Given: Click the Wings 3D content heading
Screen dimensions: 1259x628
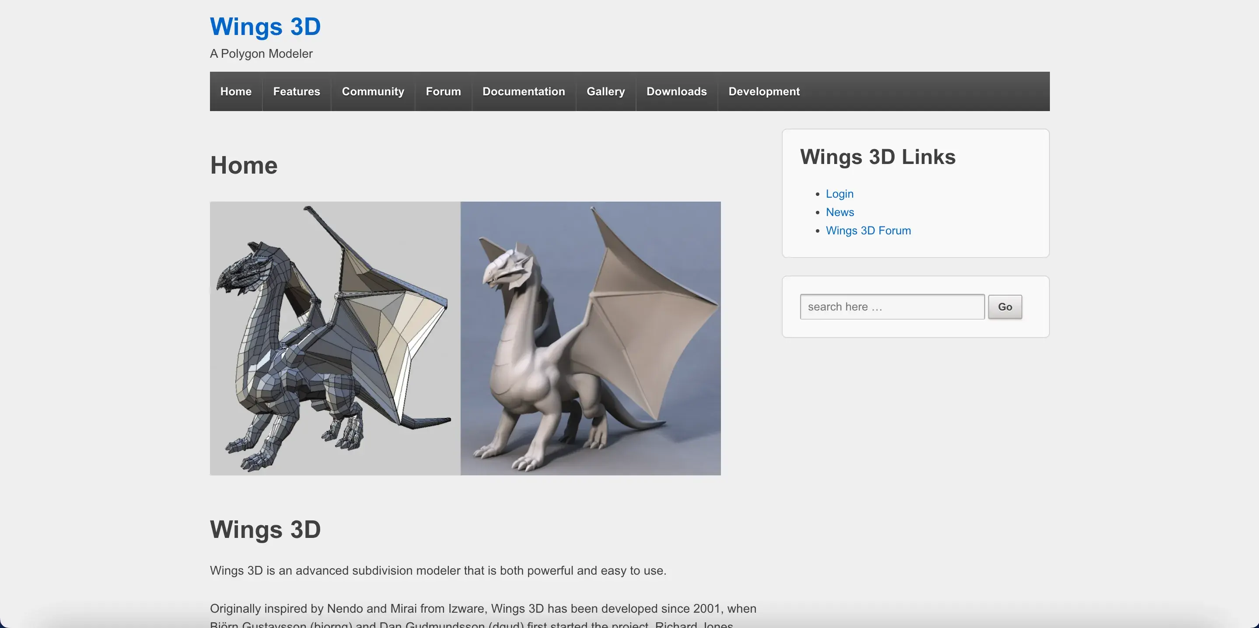Looking at the screenshot, I should tap(266, 529).
